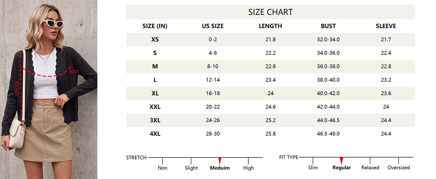Select the Meduim stretch label

[220, 168]
